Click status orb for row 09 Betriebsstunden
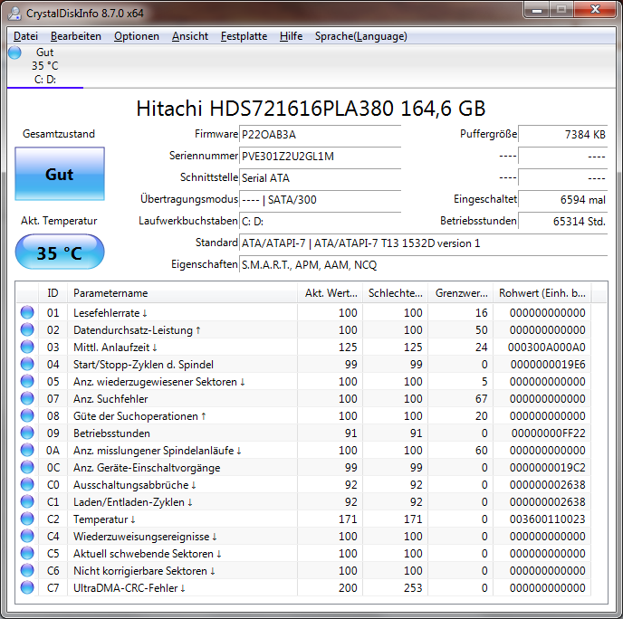The image size is (623, 619). [27, 433]
